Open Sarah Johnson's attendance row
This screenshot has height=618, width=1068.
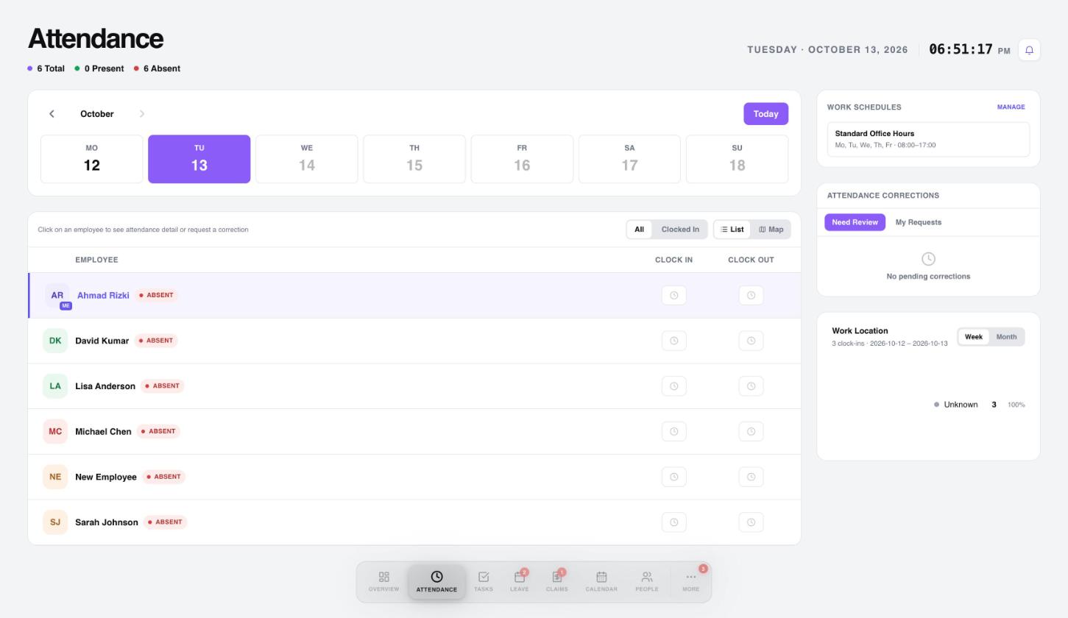pos(415,522)
